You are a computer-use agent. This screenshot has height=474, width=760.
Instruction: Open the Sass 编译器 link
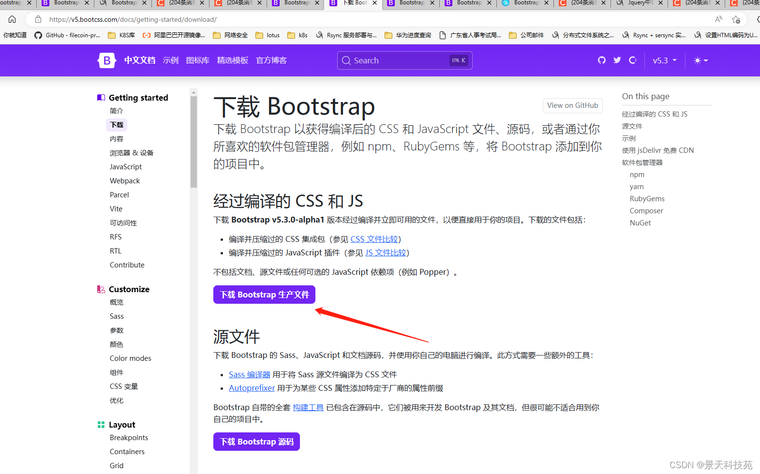click(x=250, y=374)
